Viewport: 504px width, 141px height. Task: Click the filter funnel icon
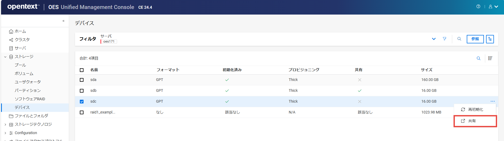(445, 39)
